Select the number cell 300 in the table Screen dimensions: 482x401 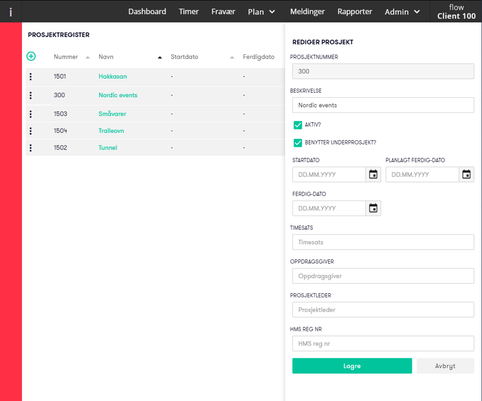coord(59,95)
